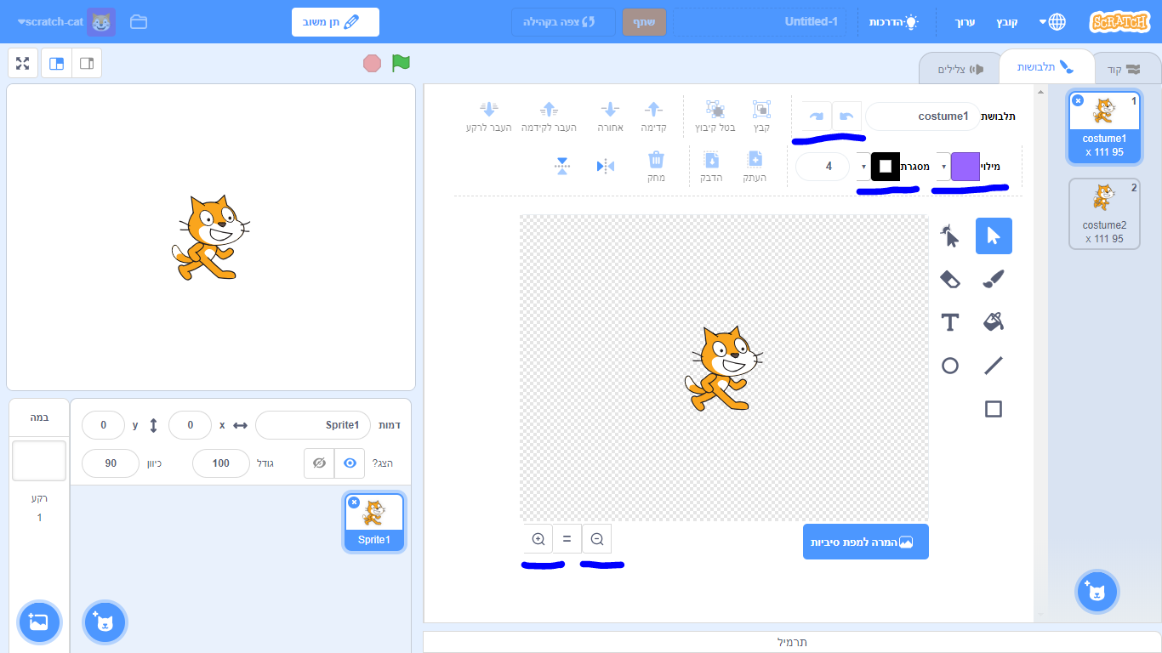Select the Circle shape tool

950,365
